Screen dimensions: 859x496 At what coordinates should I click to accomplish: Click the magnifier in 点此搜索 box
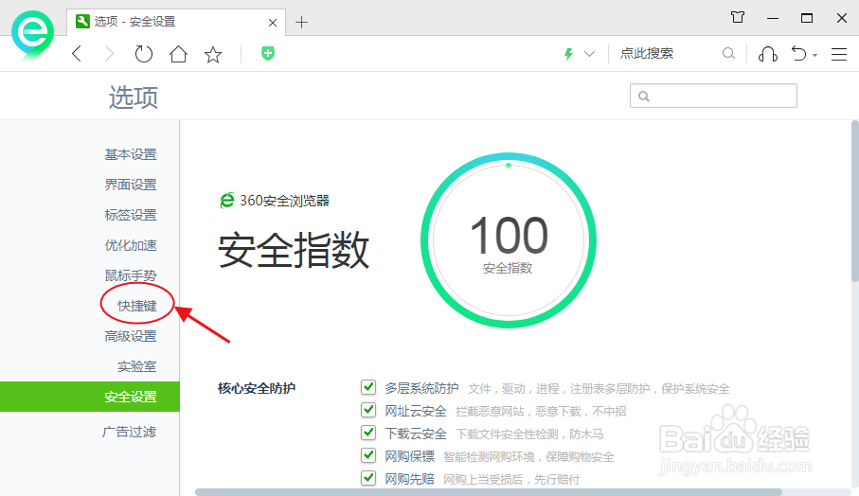(728, 53)
